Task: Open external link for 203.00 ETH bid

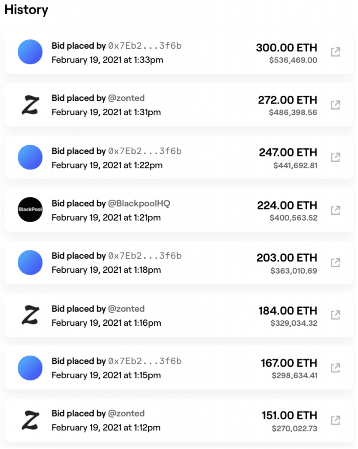Action: (x=335, y=263)
